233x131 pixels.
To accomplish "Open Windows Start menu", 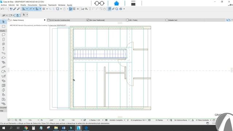I will [3, 128].
